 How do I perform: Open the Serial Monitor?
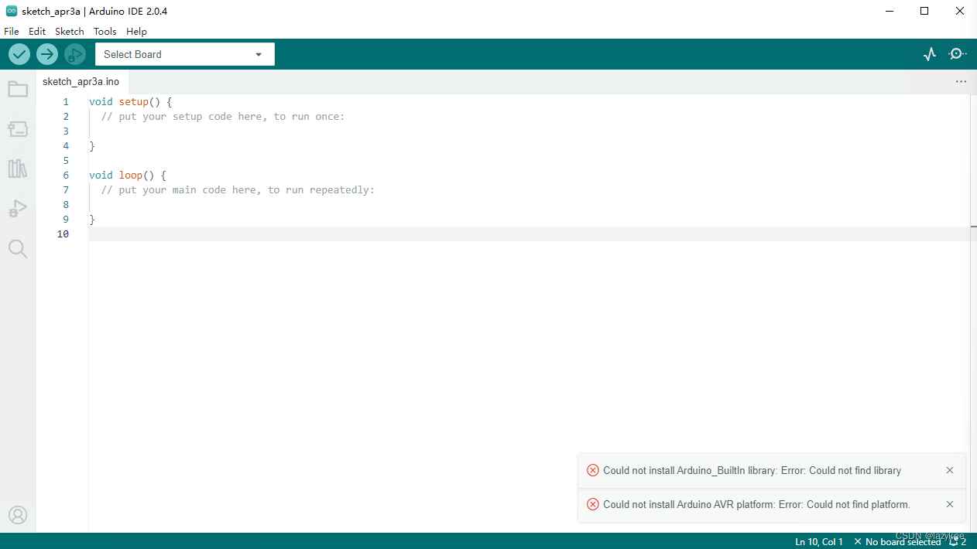[958, 54]
